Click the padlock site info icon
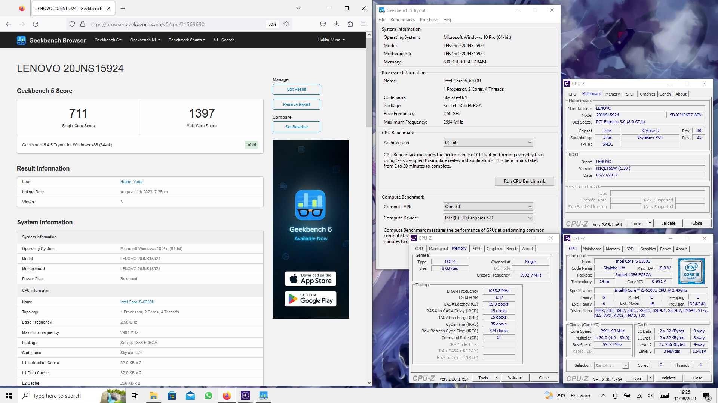 [83, 24]
